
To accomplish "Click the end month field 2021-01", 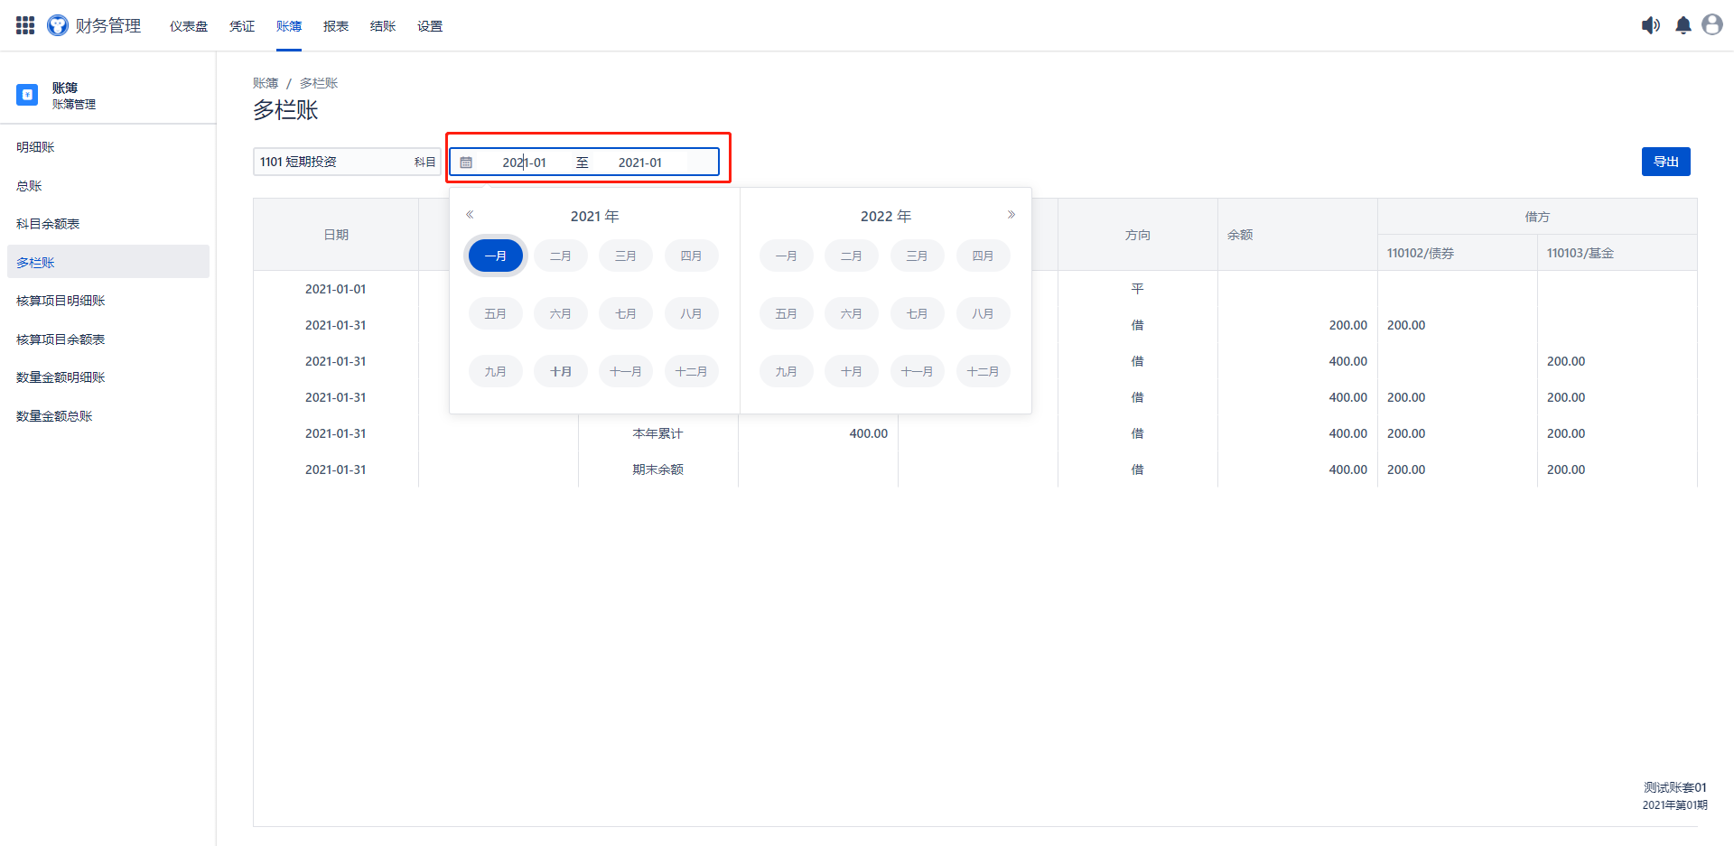I will 639,163.
